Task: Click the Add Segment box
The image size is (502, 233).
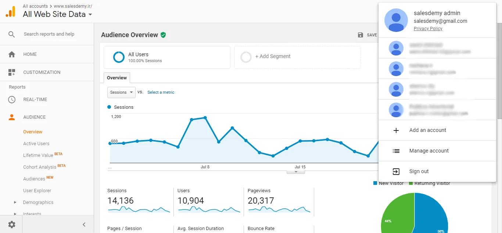Action: click(x=297, y=57)
